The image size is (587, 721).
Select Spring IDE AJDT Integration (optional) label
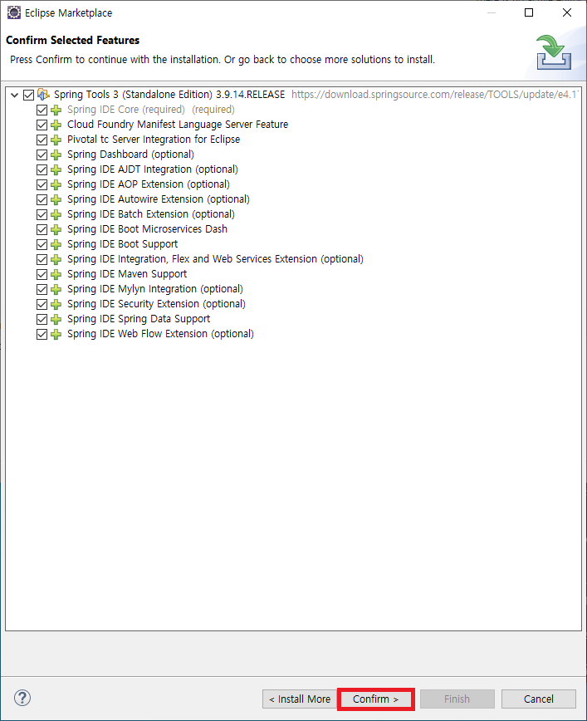tap(153, 169)
